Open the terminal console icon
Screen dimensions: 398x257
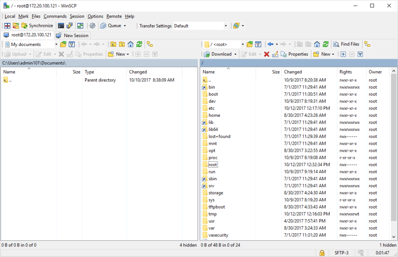(61, 26)
